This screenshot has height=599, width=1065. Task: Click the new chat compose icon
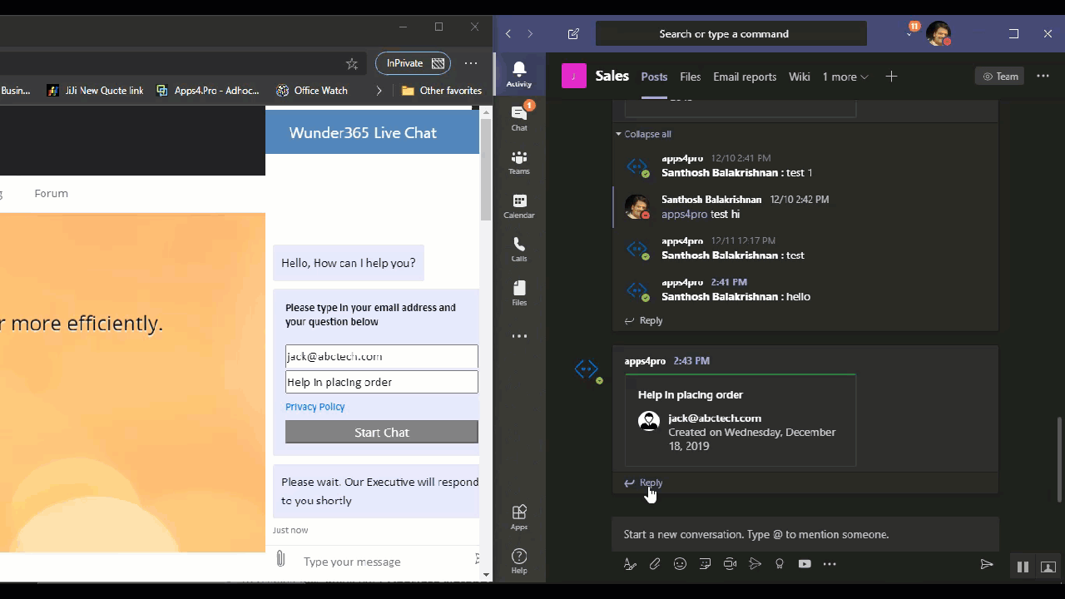573,34
